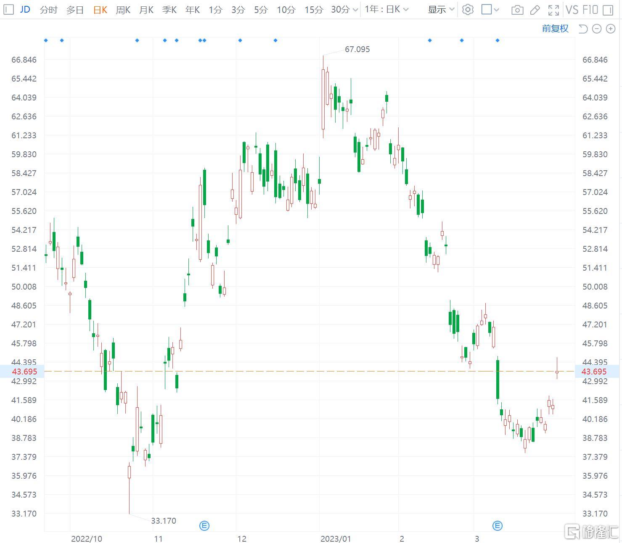Screen dimensions: 622x543
Task: Choose the 1分 interval
Action: [215, 10]
